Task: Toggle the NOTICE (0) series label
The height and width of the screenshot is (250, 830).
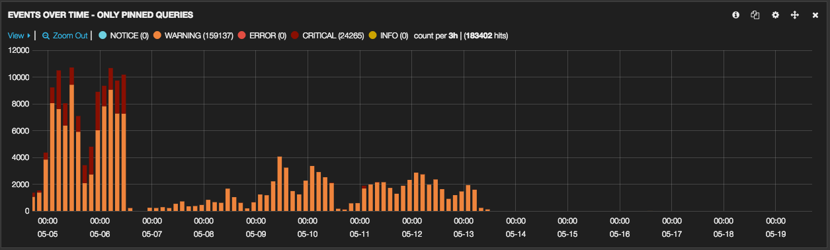Action: [129, 36]
